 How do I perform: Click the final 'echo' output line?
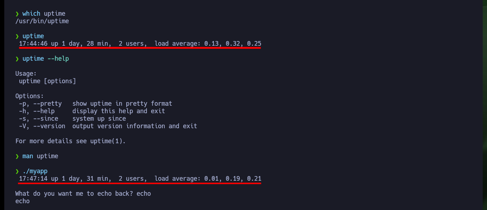point(22,201)
